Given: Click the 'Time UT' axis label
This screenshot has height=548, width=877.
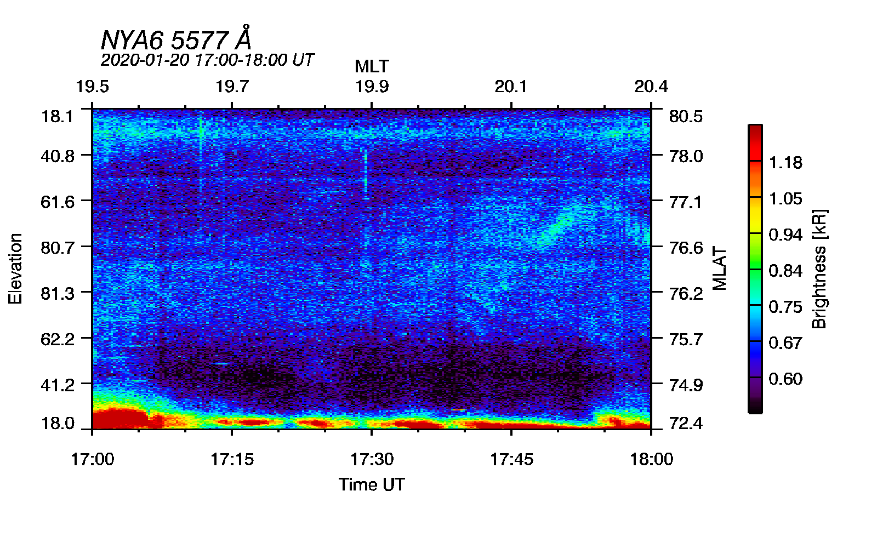Looking at the screenshot, I should (x=372, y=484).
